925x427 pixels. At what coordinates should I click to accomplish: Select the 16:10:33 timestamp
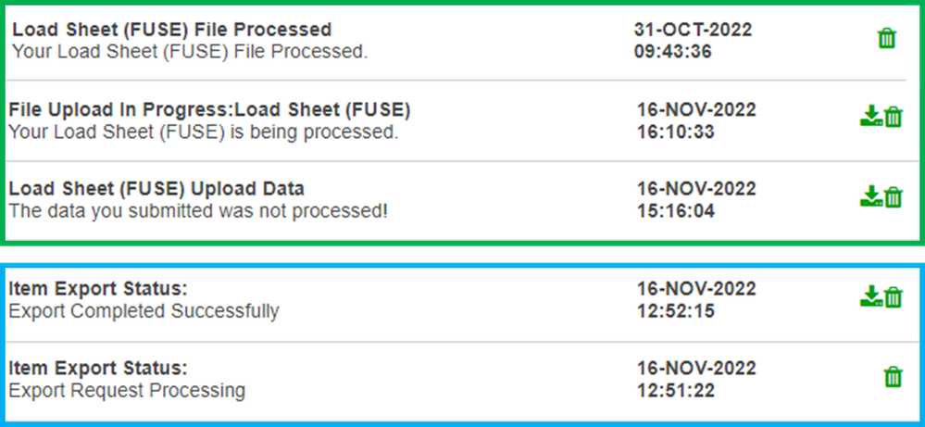(x=675, y=132)
